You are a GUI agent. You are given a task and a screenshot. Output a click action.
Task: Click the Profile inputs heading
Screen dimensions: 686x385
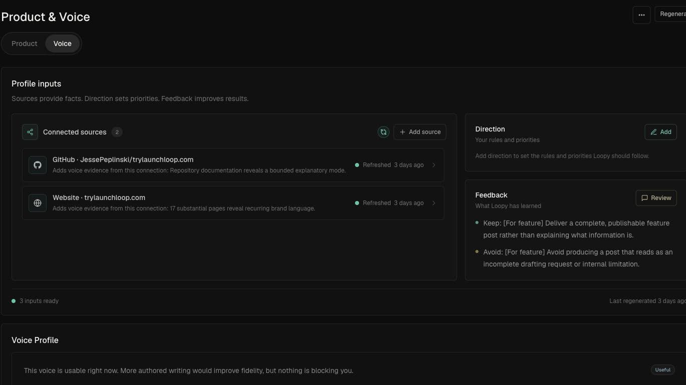37,83
